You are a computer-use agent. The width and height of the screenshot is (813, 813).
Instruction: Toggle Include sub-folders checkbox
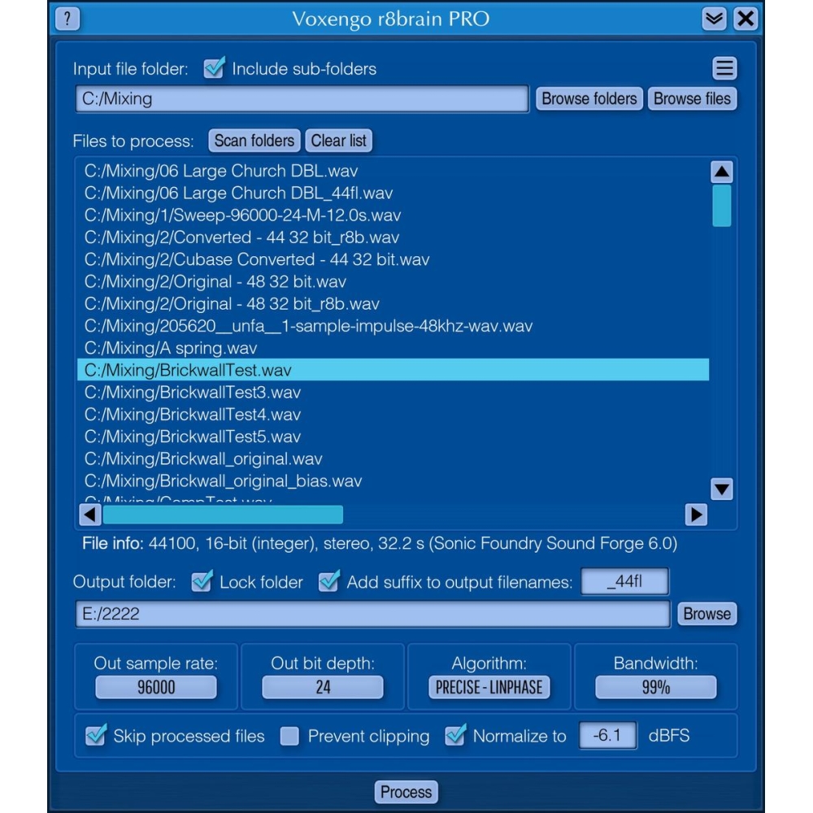[x=214, y=68]
